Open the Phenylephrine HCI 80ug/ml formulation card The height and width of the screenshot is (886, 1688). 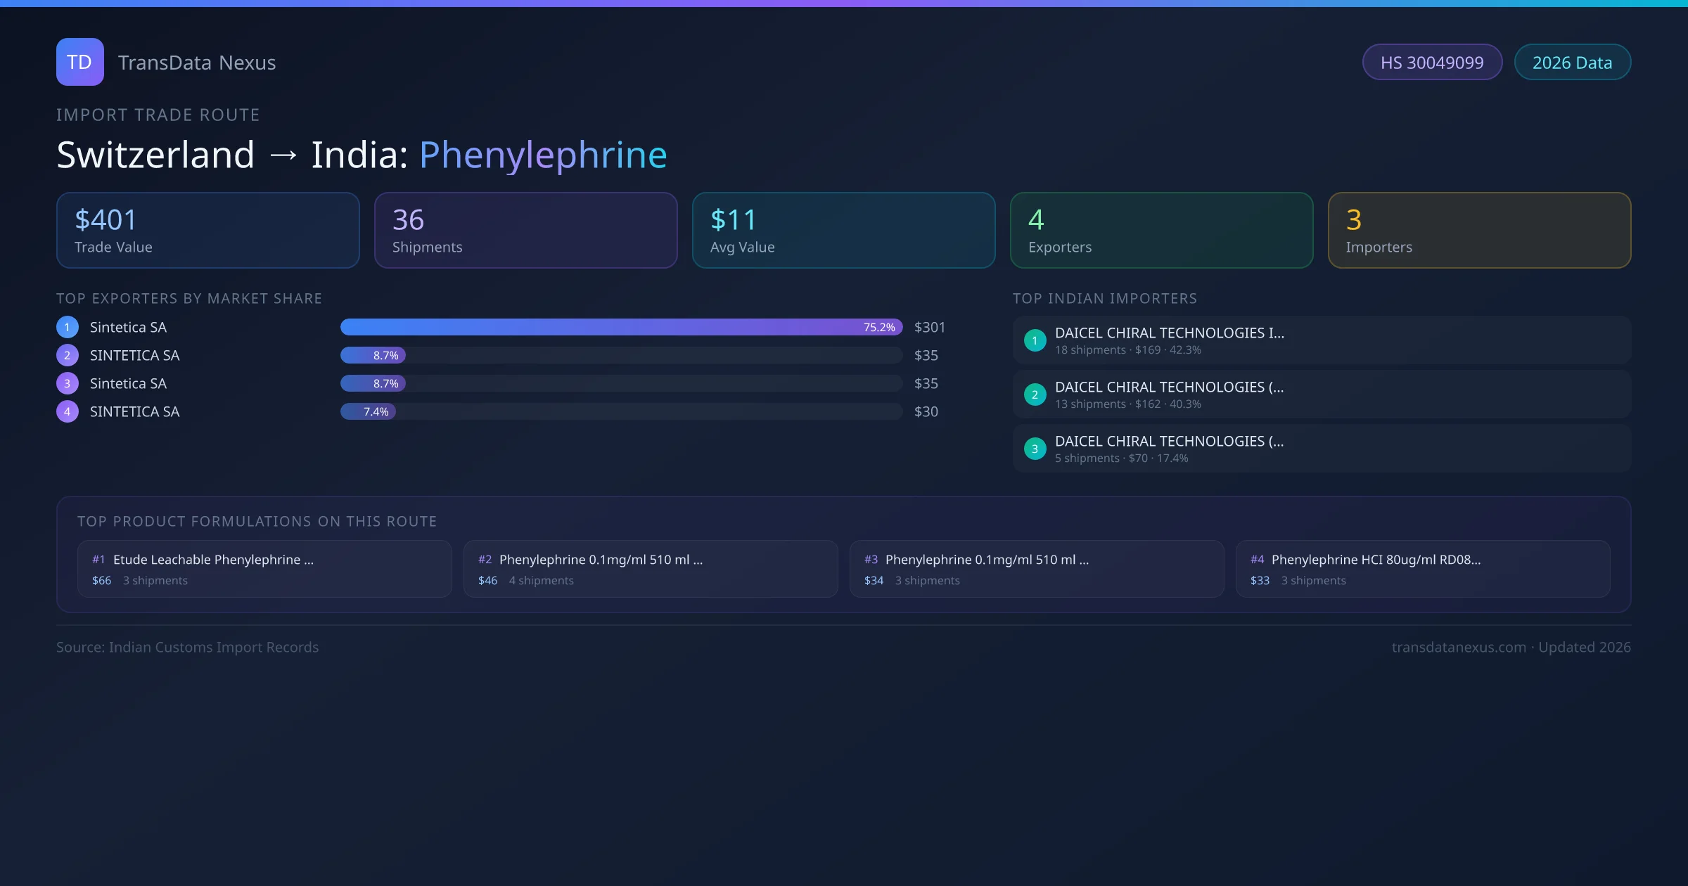(x=1422, y=569)
